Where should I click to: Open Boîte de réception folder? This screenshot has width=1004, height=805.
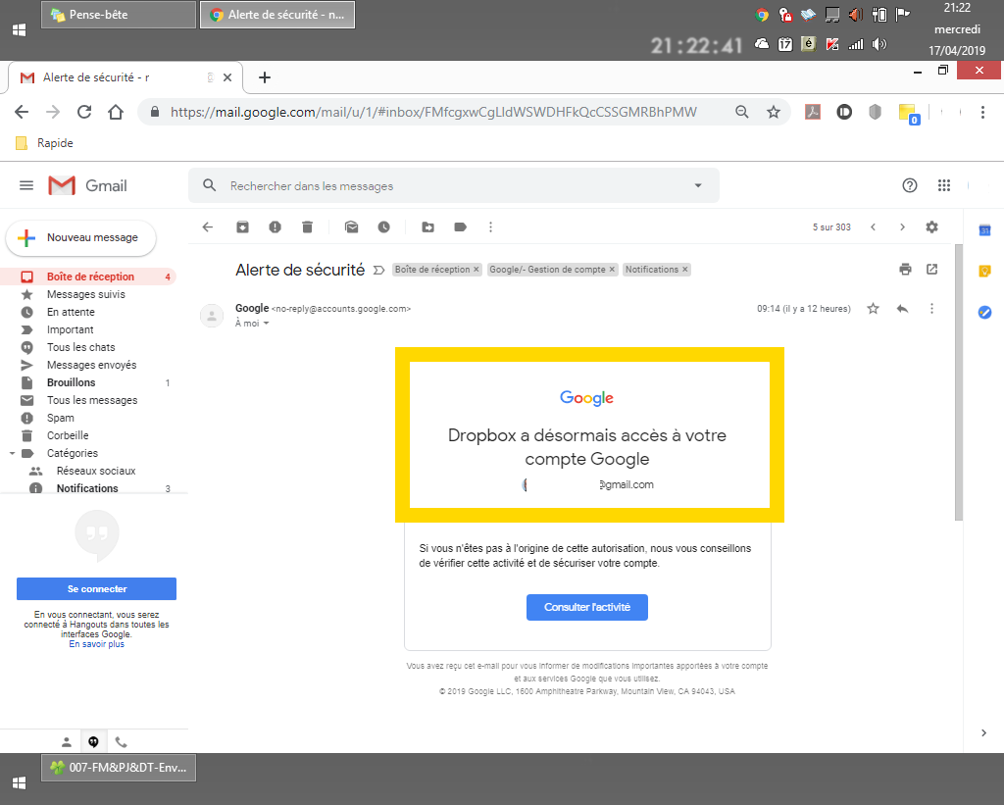87,277
